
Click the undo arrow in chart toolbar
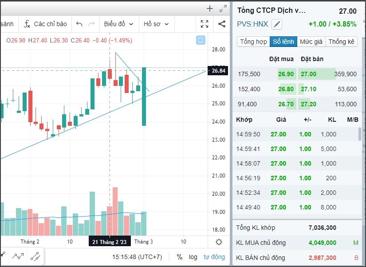pos(79,24)
